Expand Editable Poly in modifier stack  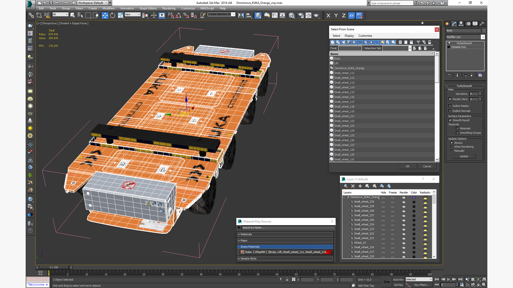pyautogui.click(x=449, y=47)
